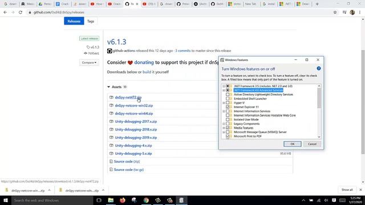Click package icon beside dnSpy-net472.zip
Screen dimensions: 365x205
pyautogui.click(x=111, y=97)
